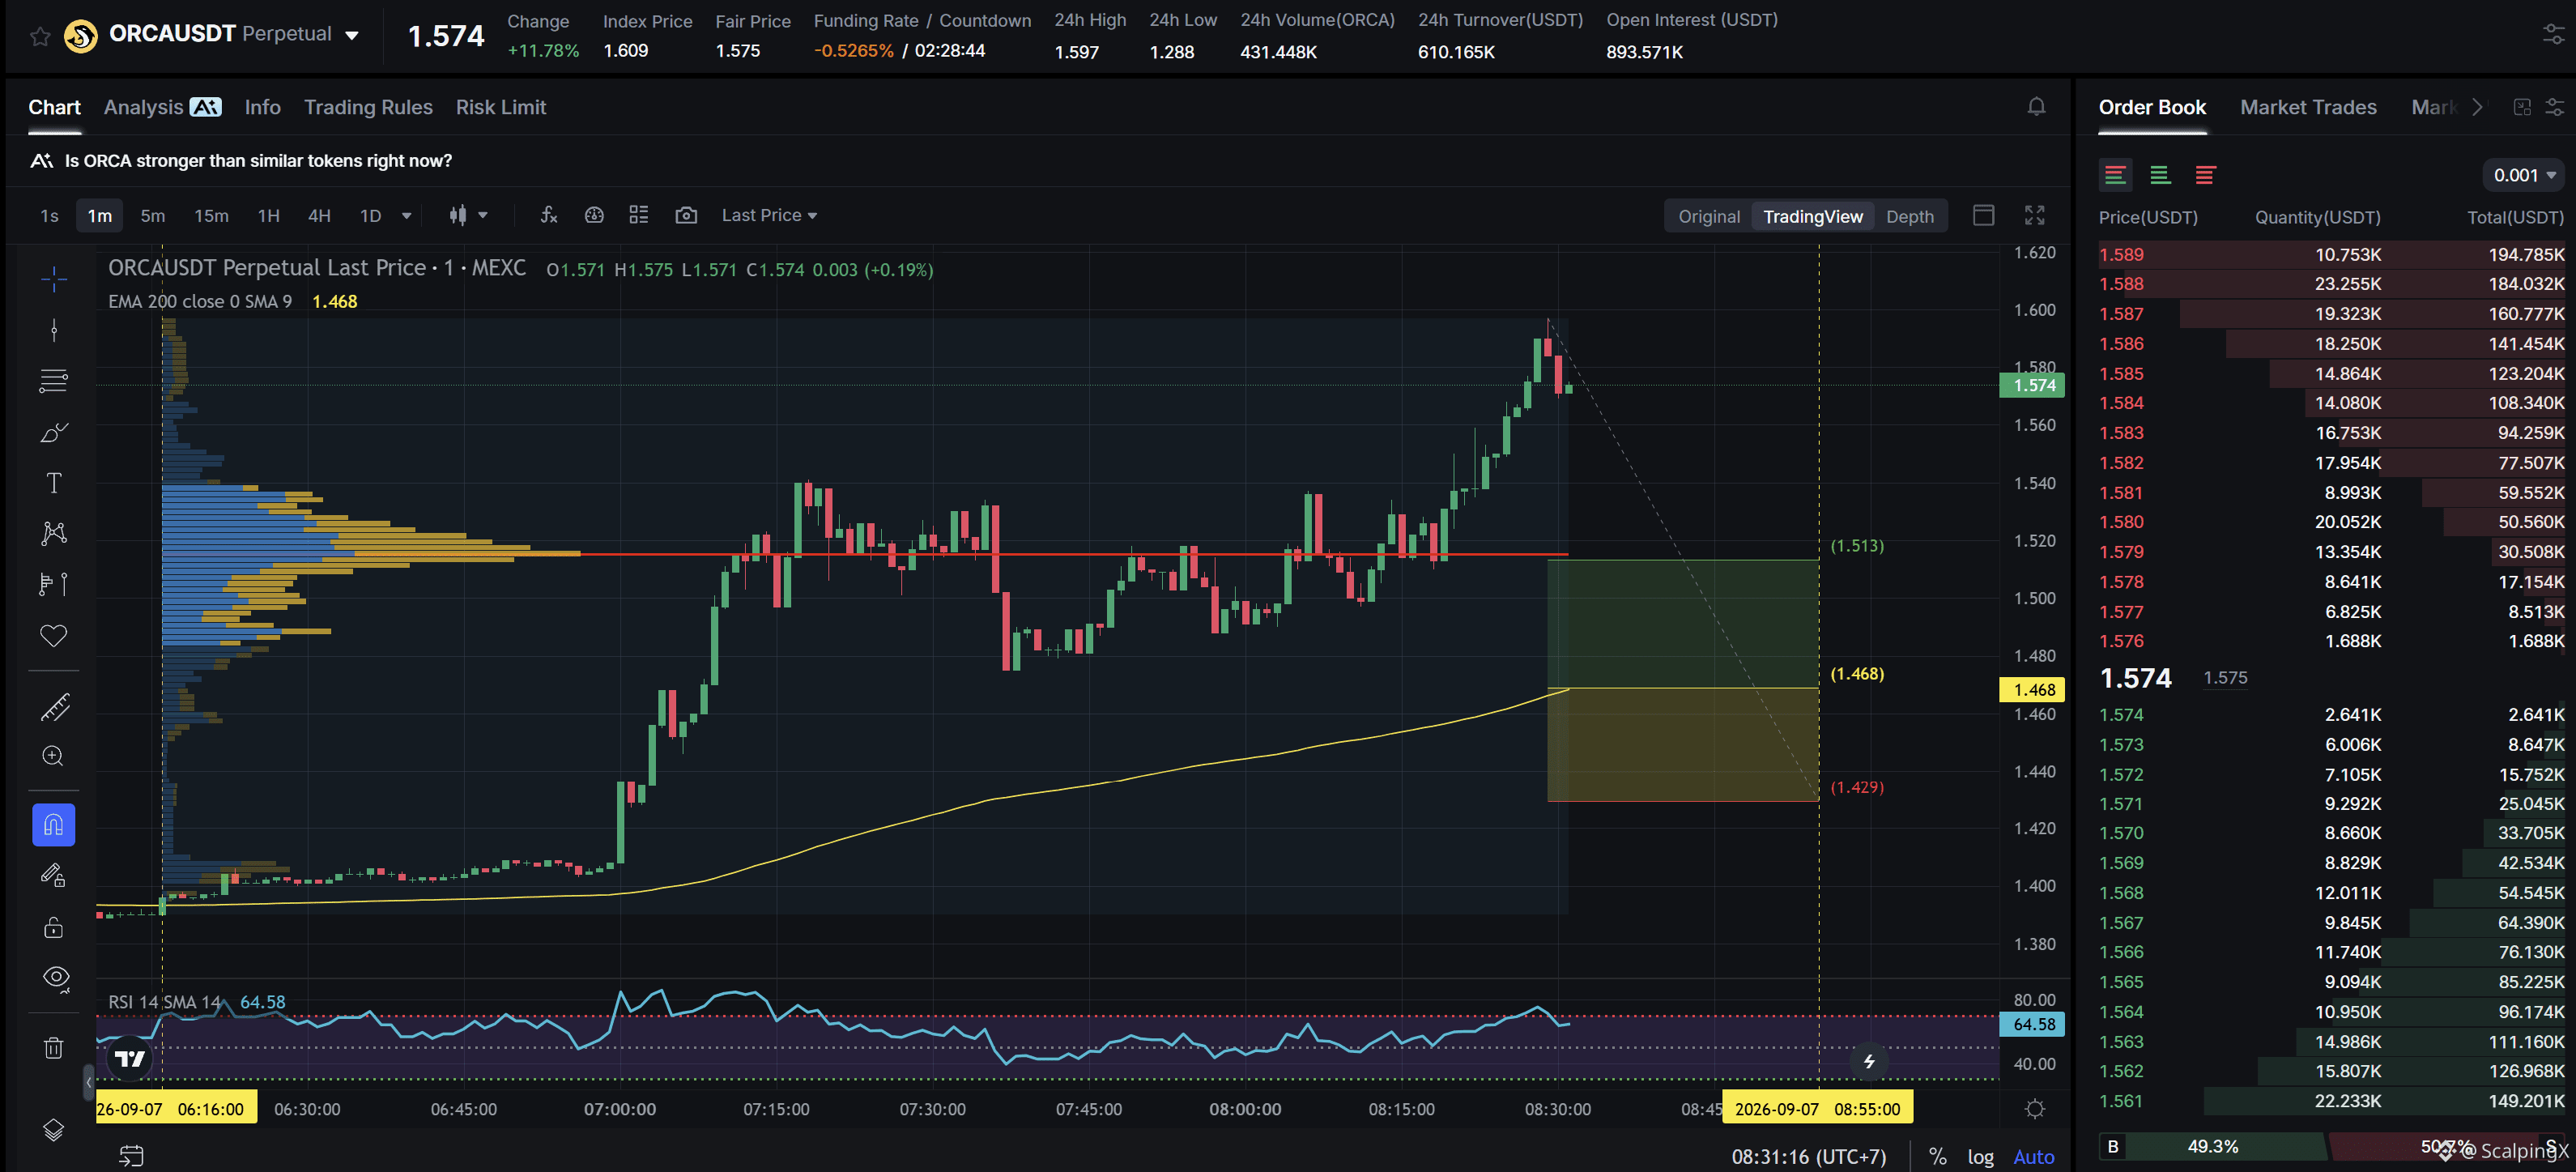Click the buy/sell ratio bar at 49.3%
This screenshot has width=2576, height=1172.
pyautogui.click(x=2212, y=1146)
